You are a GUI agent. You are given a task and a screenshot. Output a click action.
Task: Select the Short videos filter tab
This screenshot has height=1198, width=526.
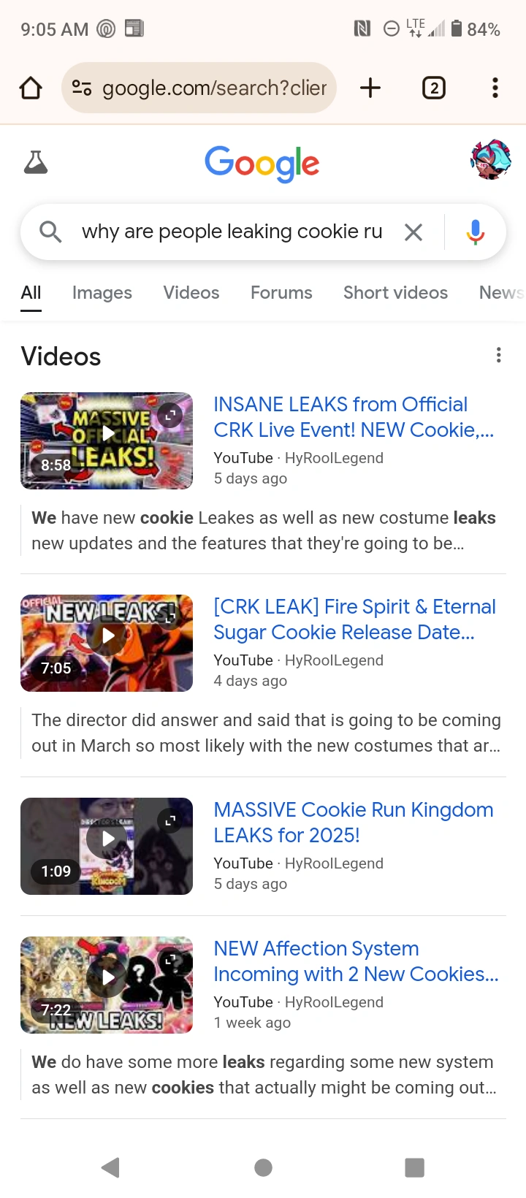click(x=395, y=293)
